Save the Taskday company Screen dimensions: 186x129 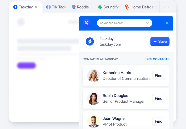click(160, 41)
